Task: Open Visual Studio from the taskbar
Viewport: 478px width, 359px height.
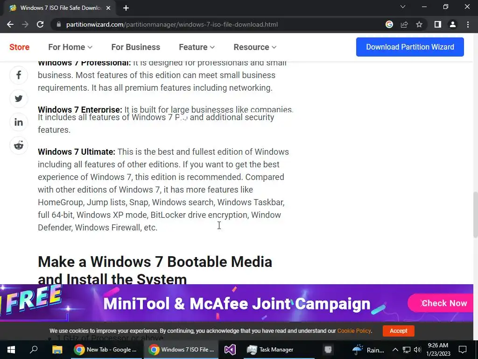Action: [230, 350]
